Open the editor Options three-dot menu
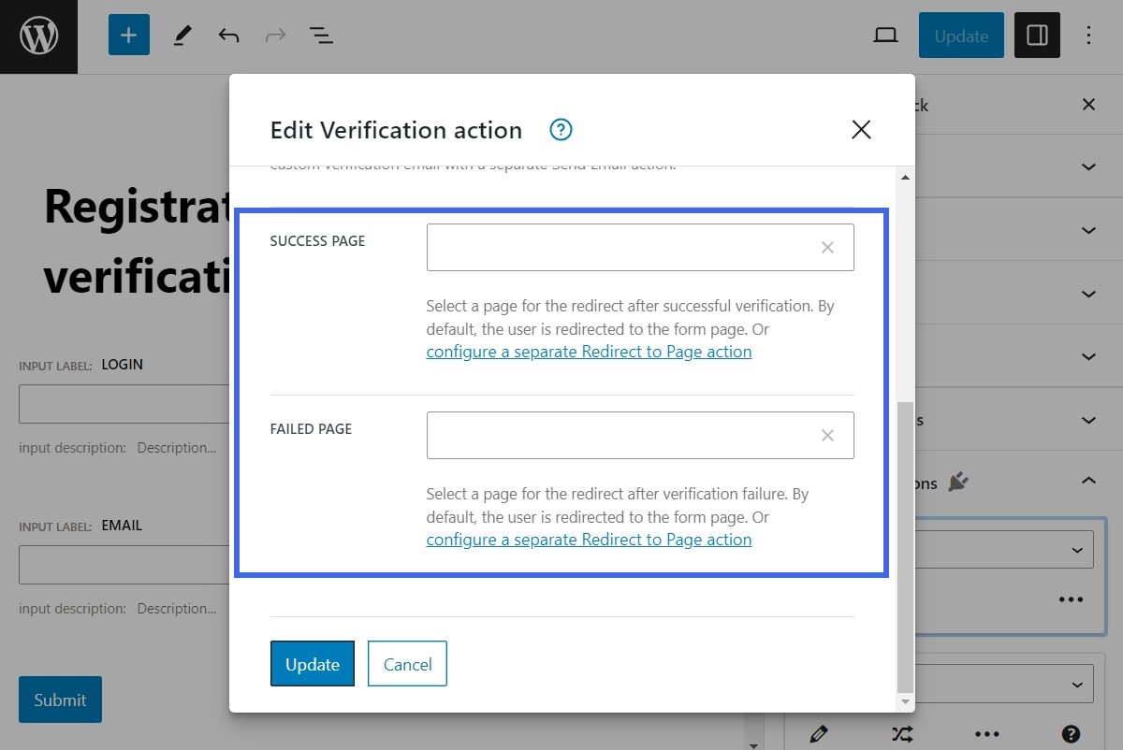 pyautogui.click(x=1088, y=35)
